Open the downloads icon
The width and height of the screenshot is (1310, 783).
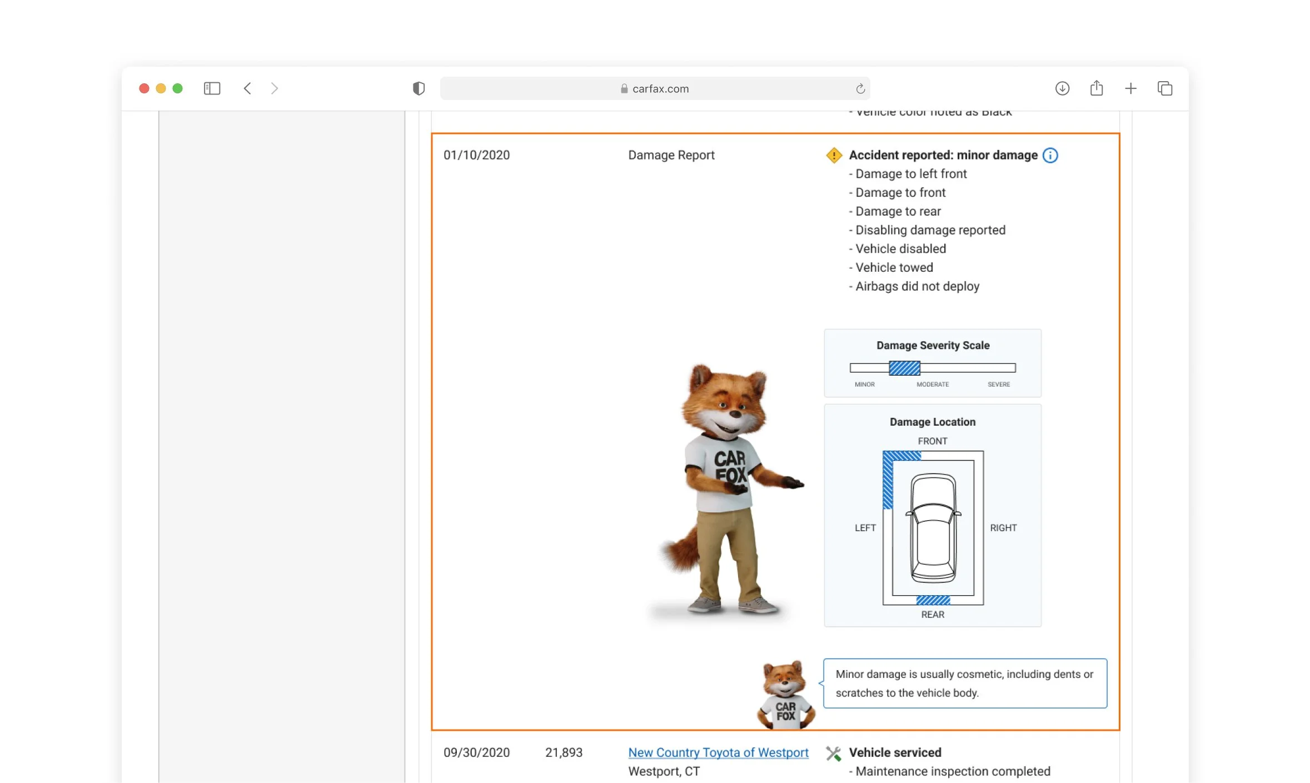click(x=1062, y=88)
